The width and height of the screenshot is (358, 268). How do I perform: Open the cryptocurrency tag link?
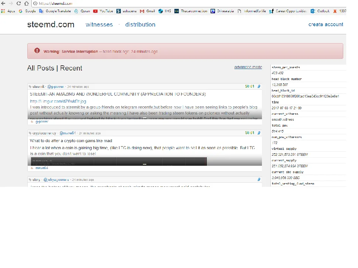tap(44, 133)
